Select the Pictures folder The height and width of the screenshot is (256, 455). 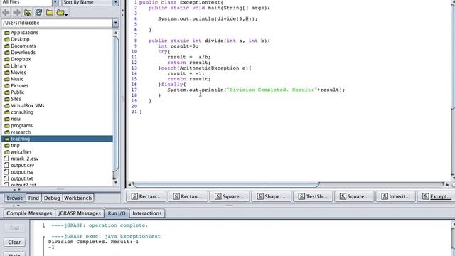(x=19, y=85)
